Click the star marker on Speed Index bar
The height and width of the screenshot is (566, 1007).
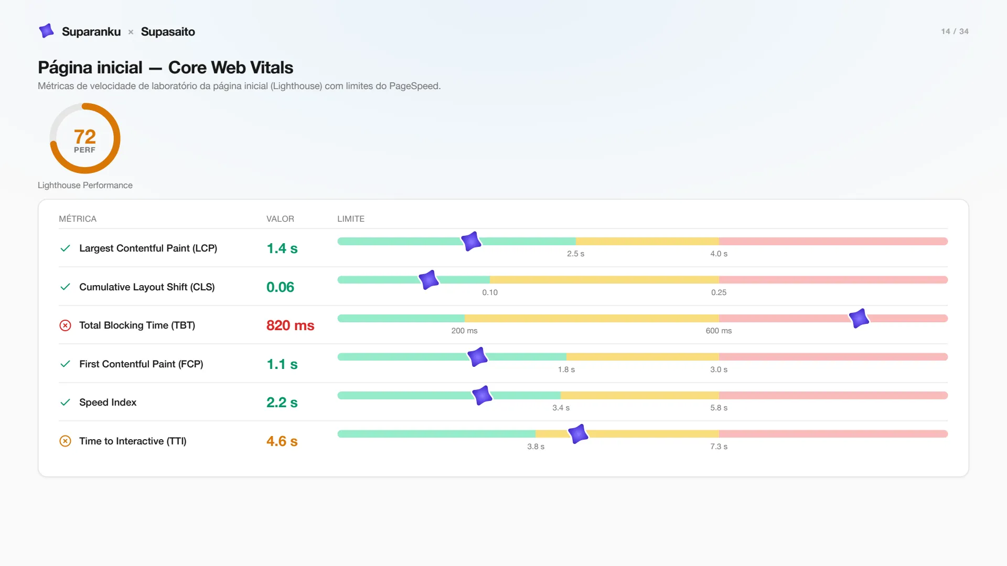pos(482,395)
